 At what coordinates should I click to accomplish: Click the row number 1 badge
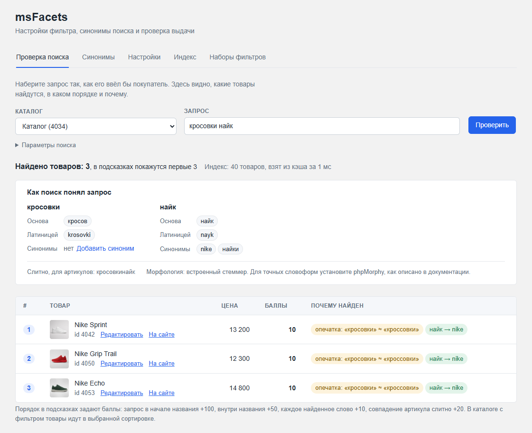pos(29,329)
